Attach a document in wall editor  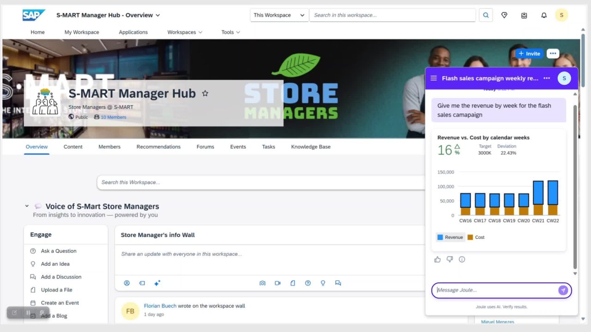[293, 283]
